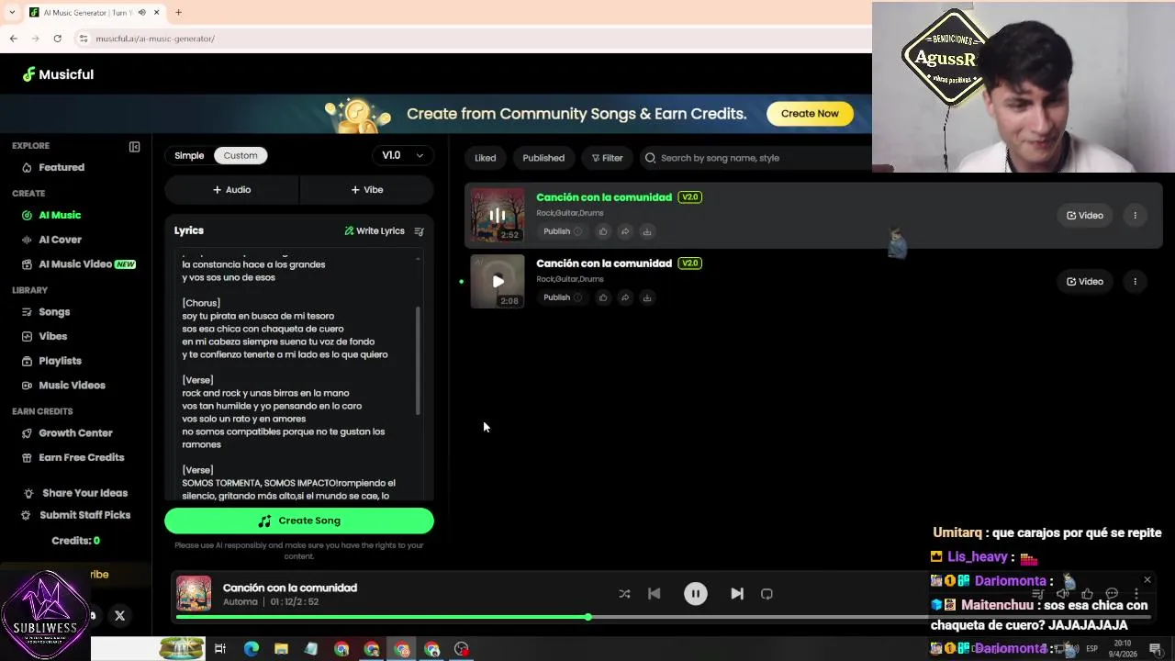The width and height of the screenshot is (1175, 661).
Task: Like the first song (2:52)
Action: click(603, 231)
